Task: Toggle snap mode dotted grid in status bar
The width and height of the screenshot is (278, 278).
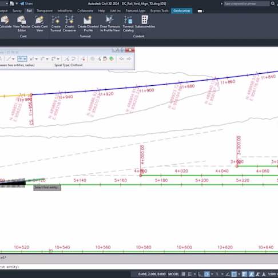Action: (x=190, y=274)
